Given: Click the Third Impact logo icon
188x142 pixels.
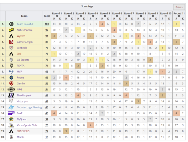Looking at the screenshot, I should coord(11,95).
